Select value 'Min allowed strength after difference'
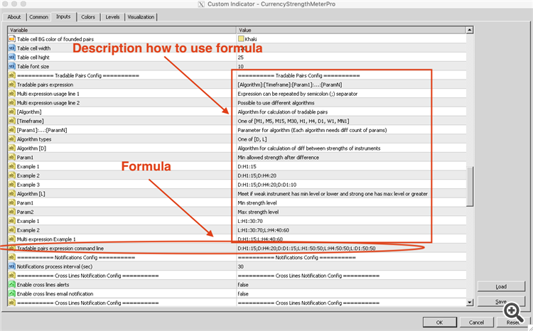Image resolution: width=533 pixels, height=331 pixels. tap(279, 158)
